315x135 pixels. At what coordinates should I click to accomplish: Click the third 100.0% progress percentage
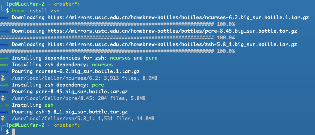click(226, 51)
